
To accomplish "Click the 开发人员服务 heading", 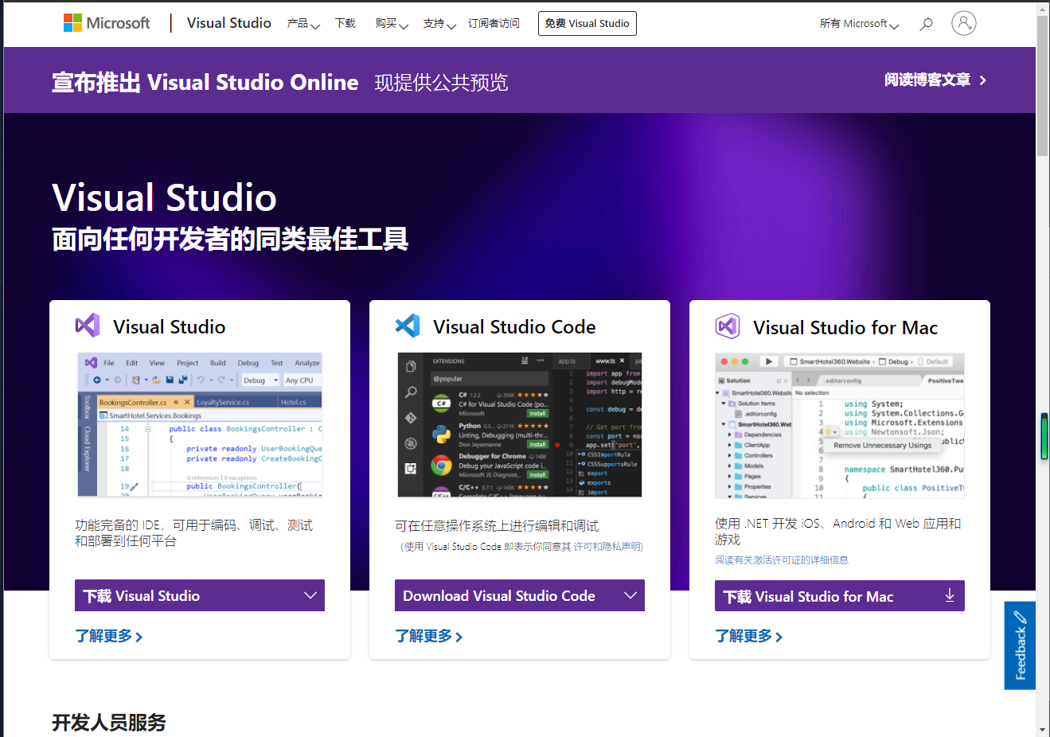I will [x=109, y=722].
